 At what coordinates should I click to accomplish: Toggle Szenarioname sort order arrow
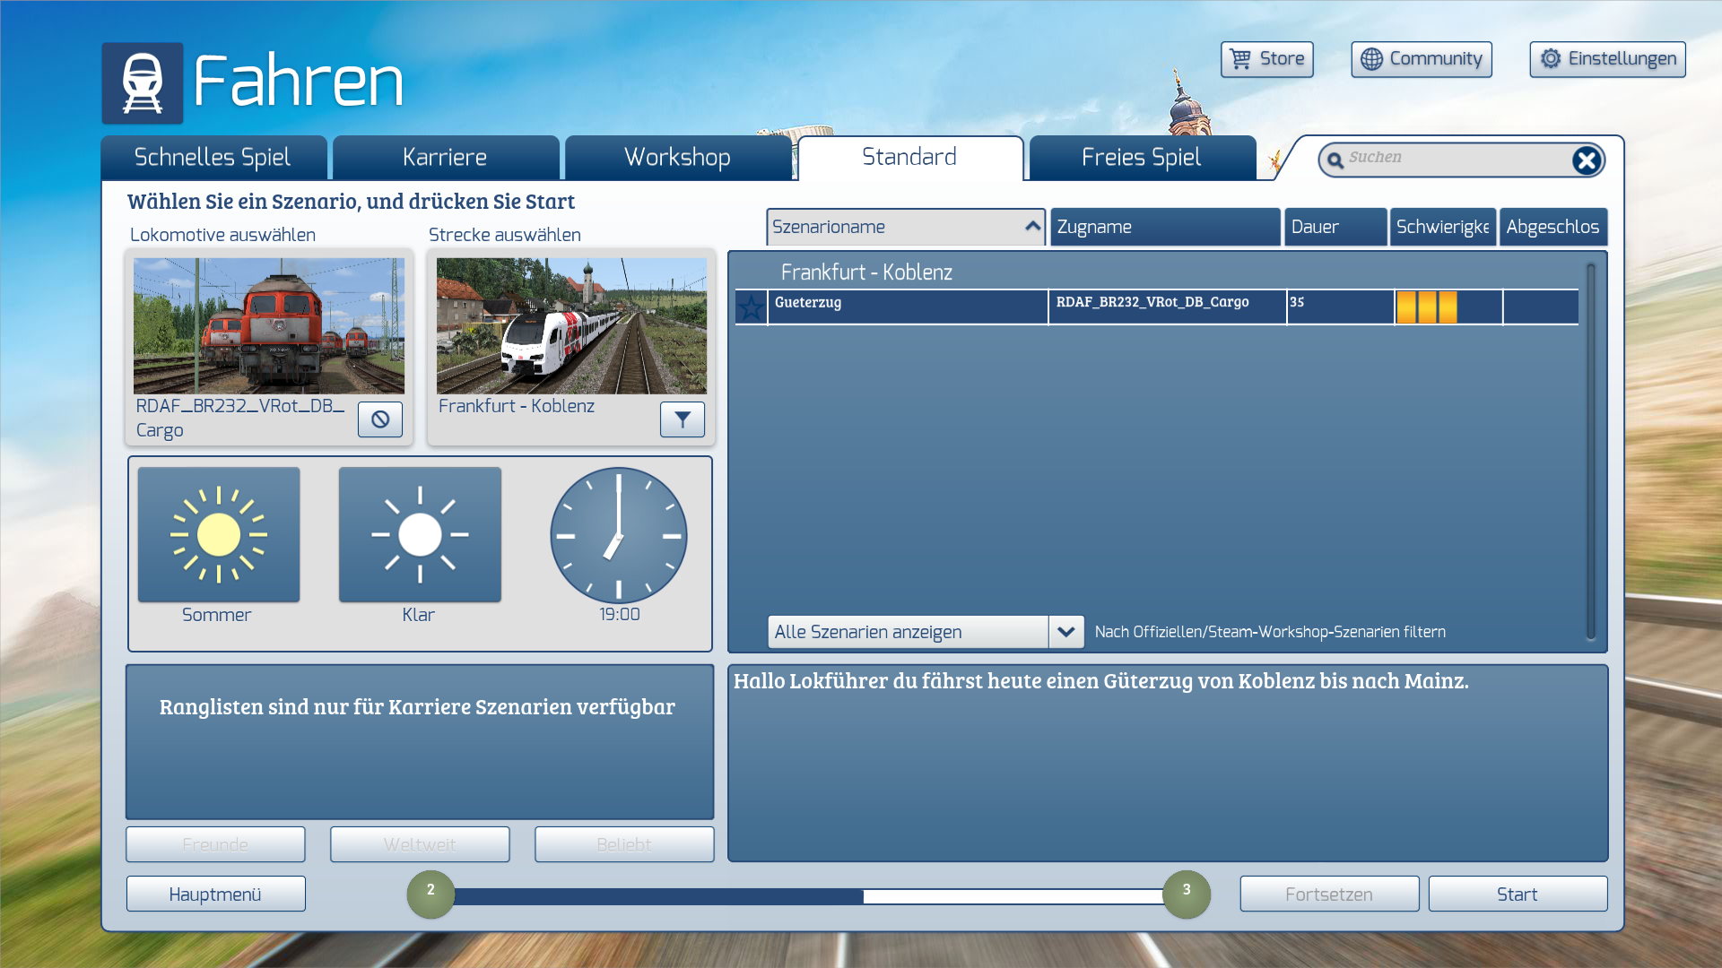coord(1032,227)
